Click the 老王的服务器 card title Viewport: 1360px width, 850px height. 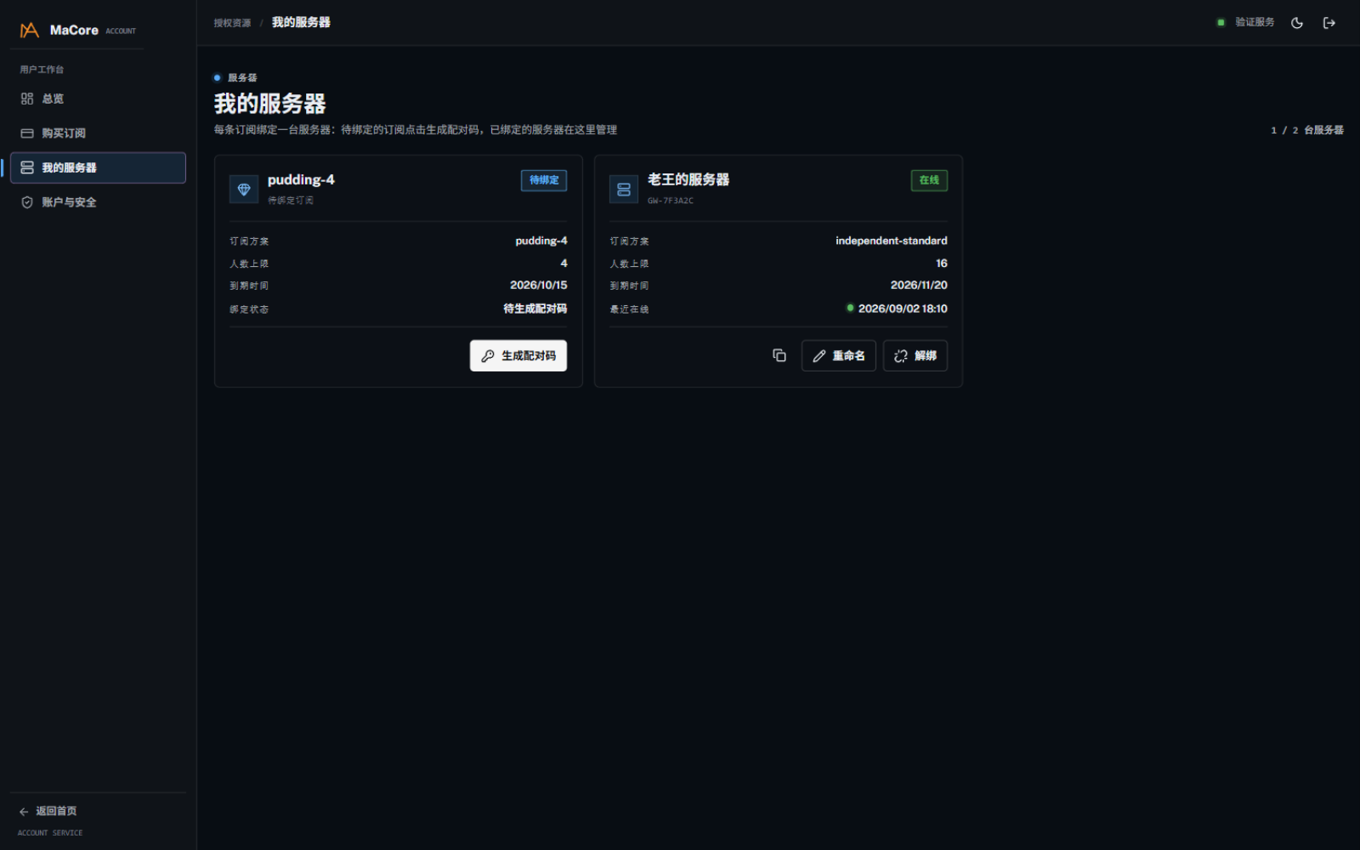688,179
